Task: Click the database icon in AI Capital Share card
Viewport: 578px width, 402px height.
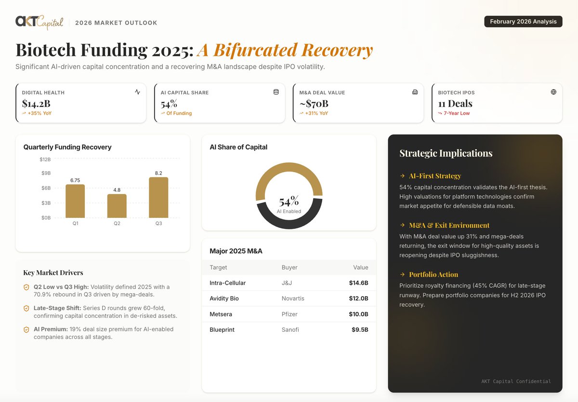Action: 276,92
